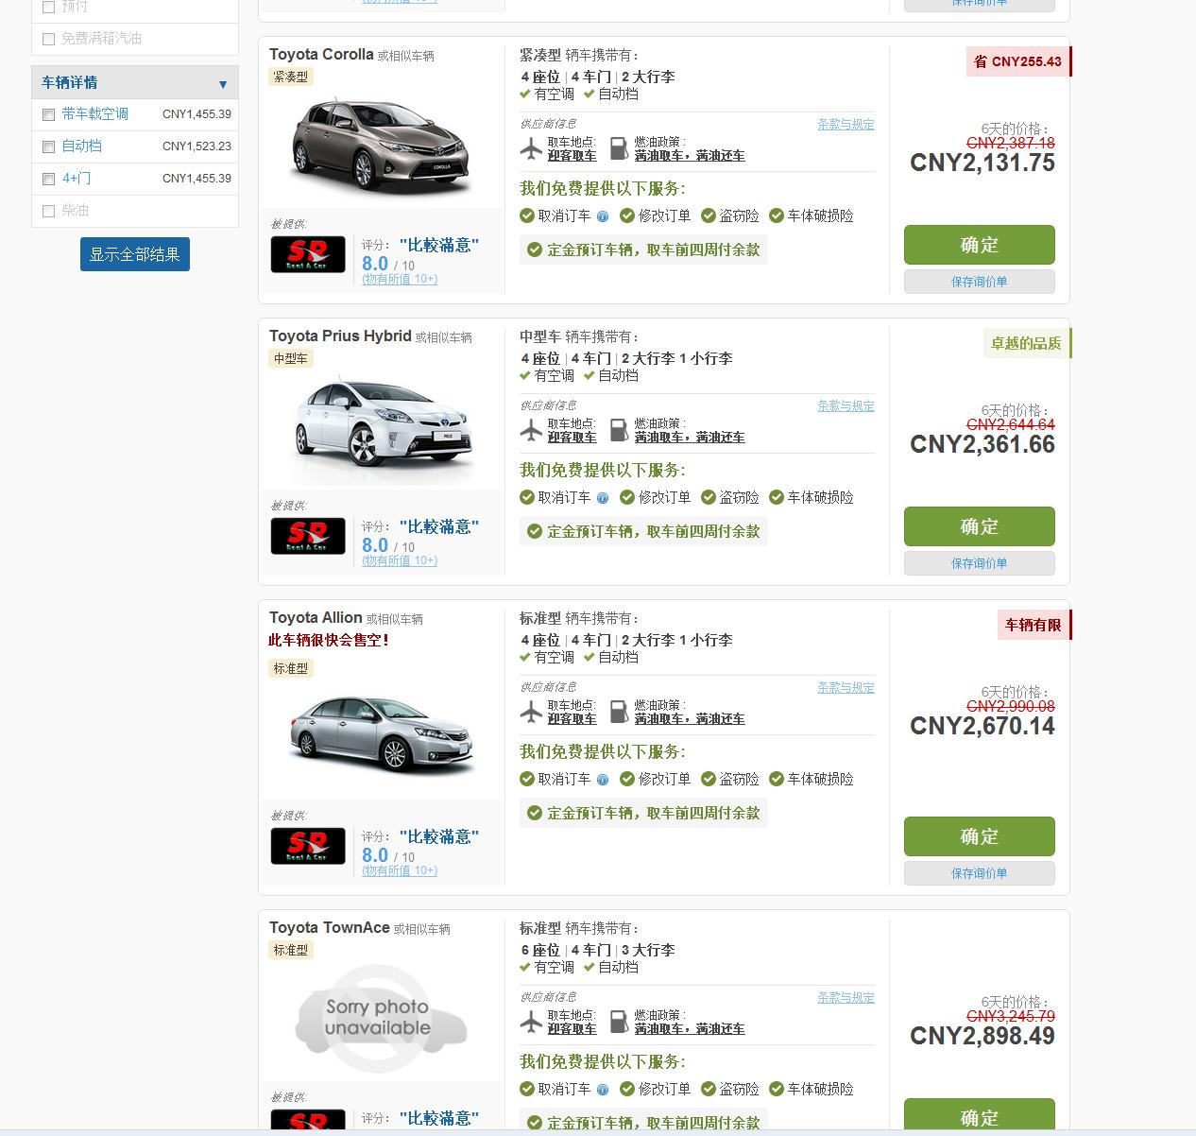The image size is (1196, 1136).
Task: Click the 显示全部结果 button
Action: tap(135, 254)
